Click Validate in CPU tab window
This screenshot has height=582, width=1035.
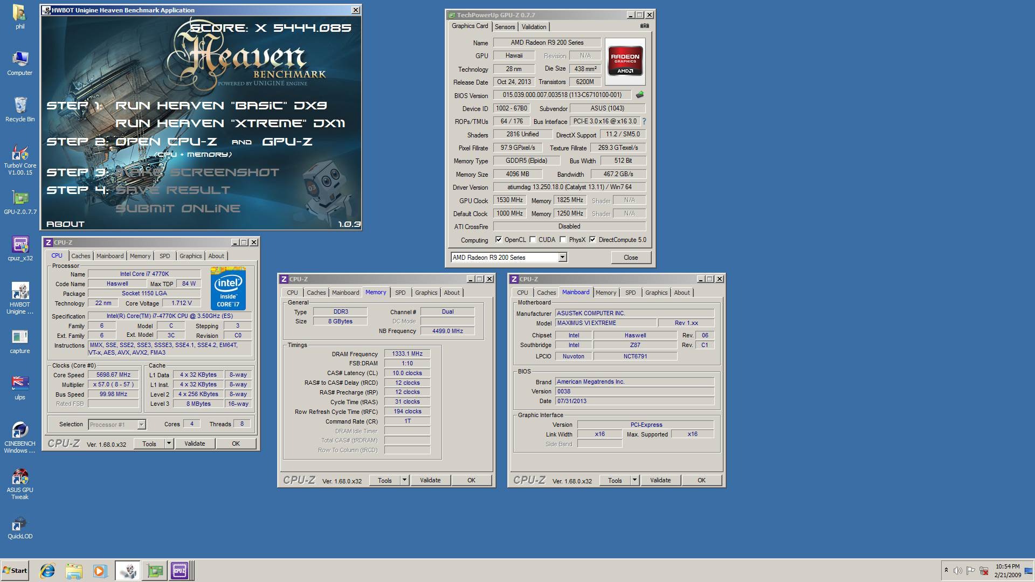pos(195,444)
